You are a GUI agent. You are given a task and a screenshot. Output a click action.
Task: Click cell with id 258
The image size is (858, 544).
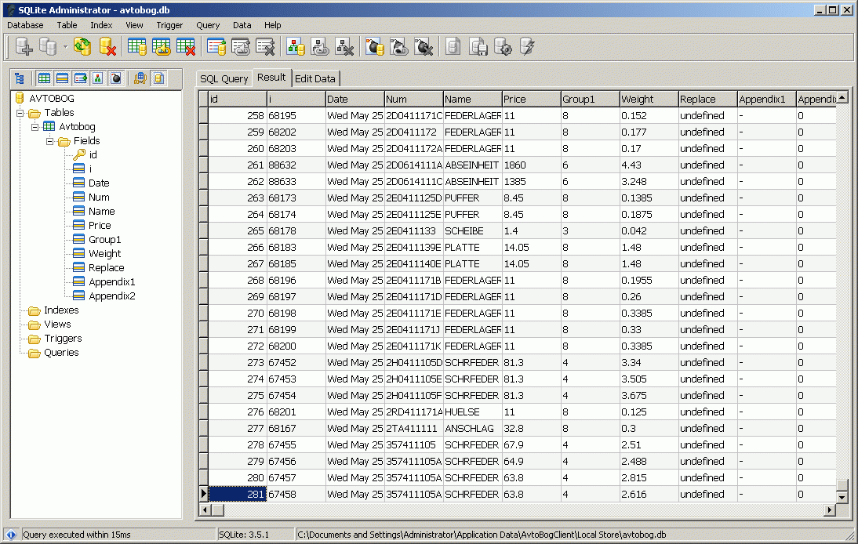click(238, 115)
